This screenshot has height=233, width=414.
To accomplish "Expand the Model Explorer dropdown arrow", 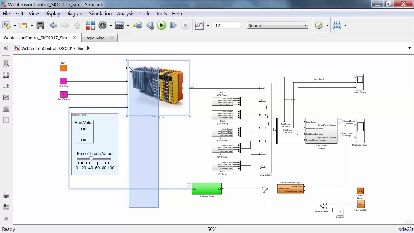I will click(x=128, y=25).
